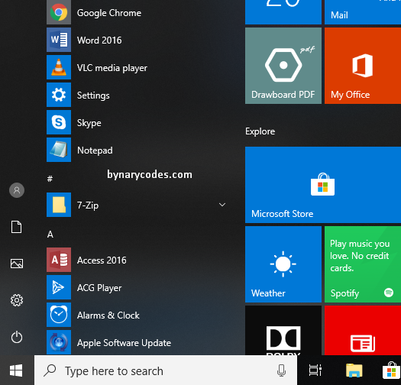The width and height of the screenshot is (401, 385).
Task: Launch Word 2016 from the list
Action: [138, 40]
